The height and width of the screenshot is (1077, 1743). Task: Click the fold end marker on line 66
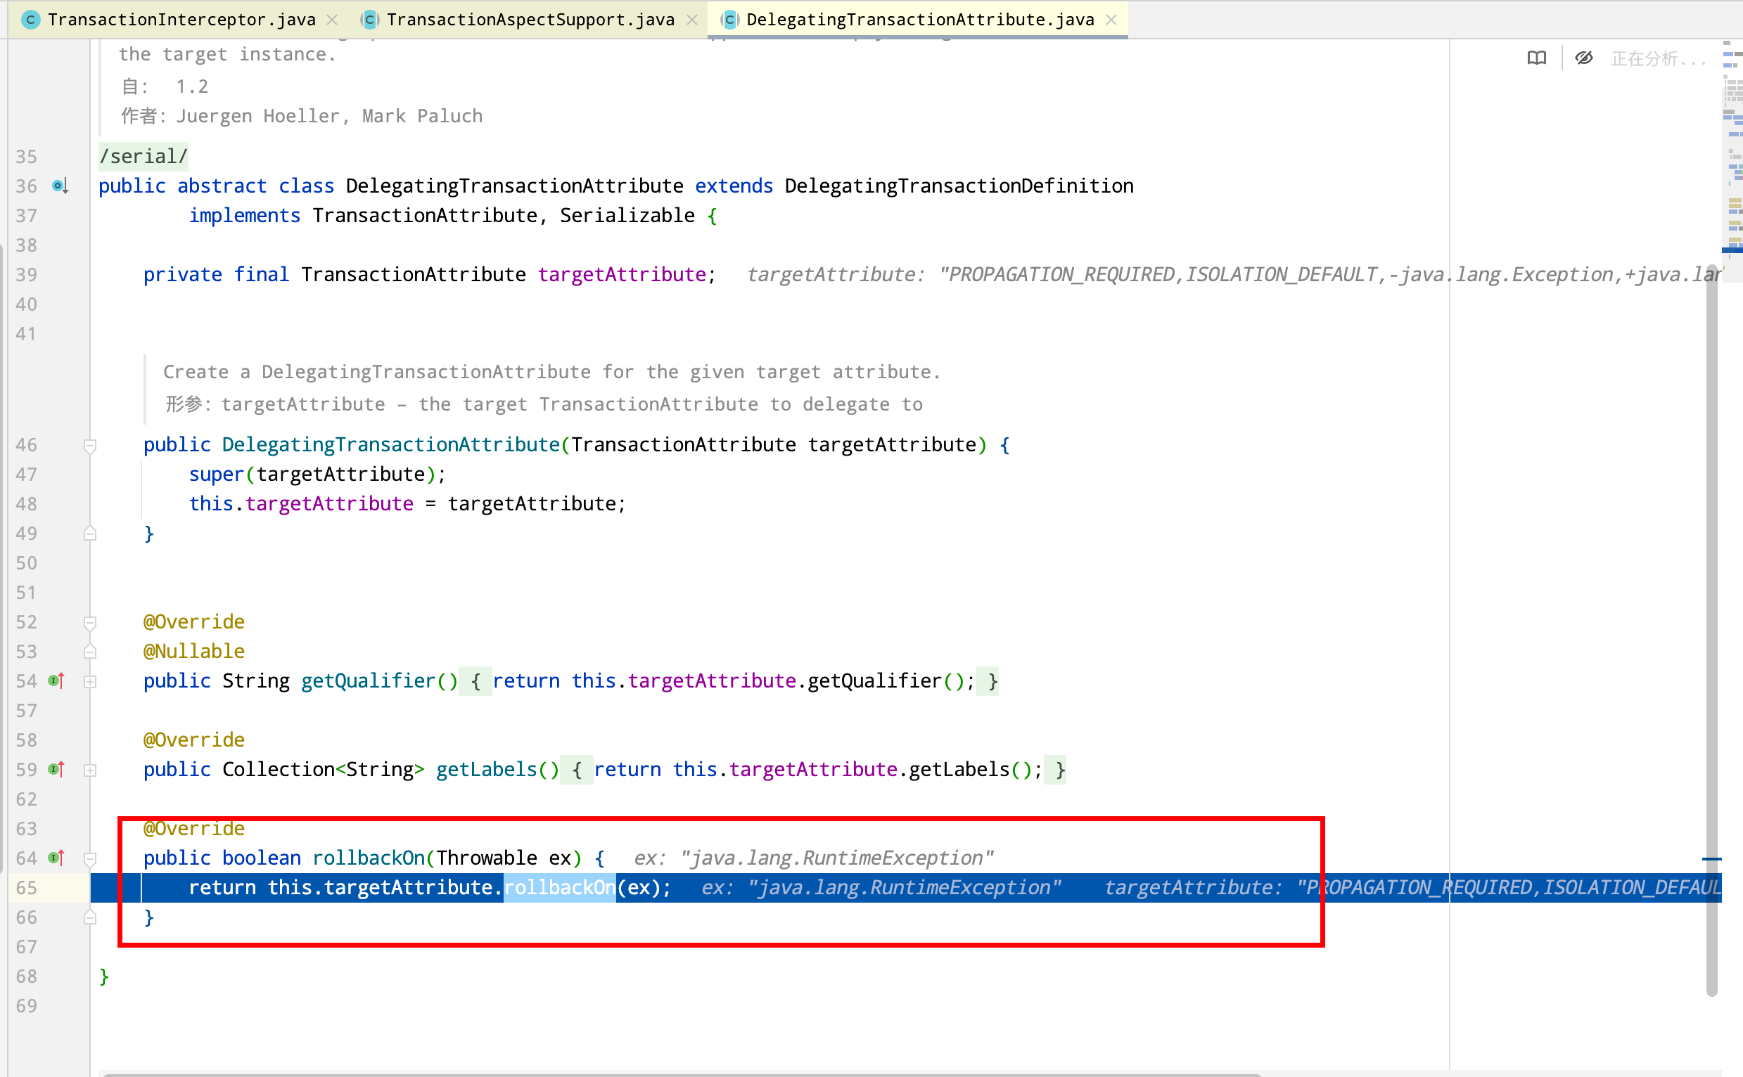tap(90, 917)
